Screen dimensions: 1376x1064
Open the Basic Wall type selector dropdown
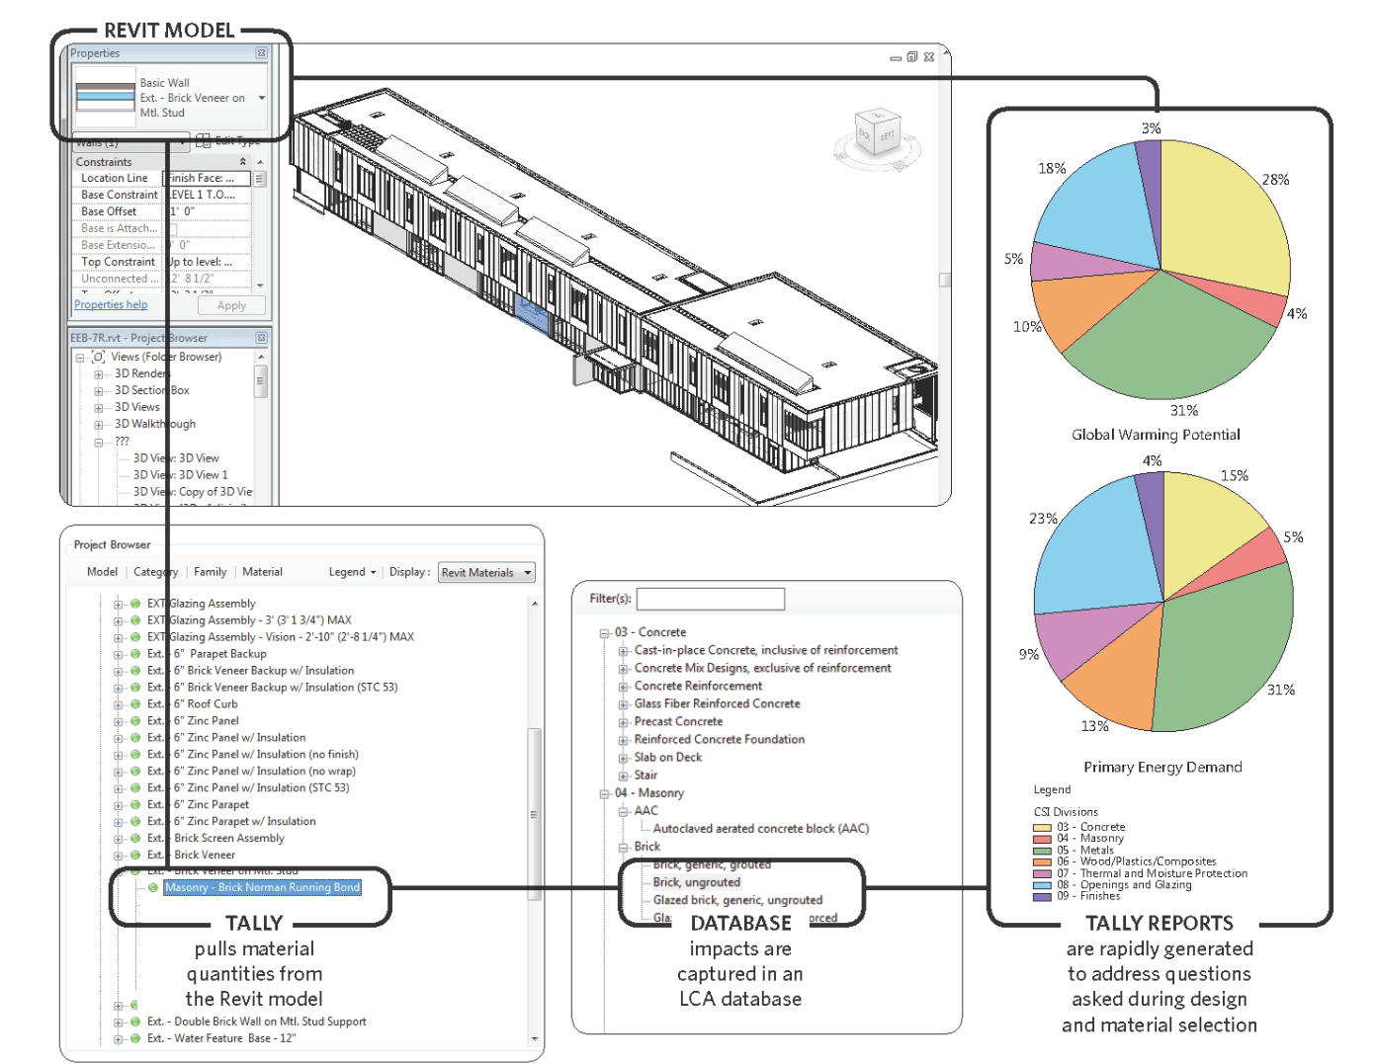point(262,98)
